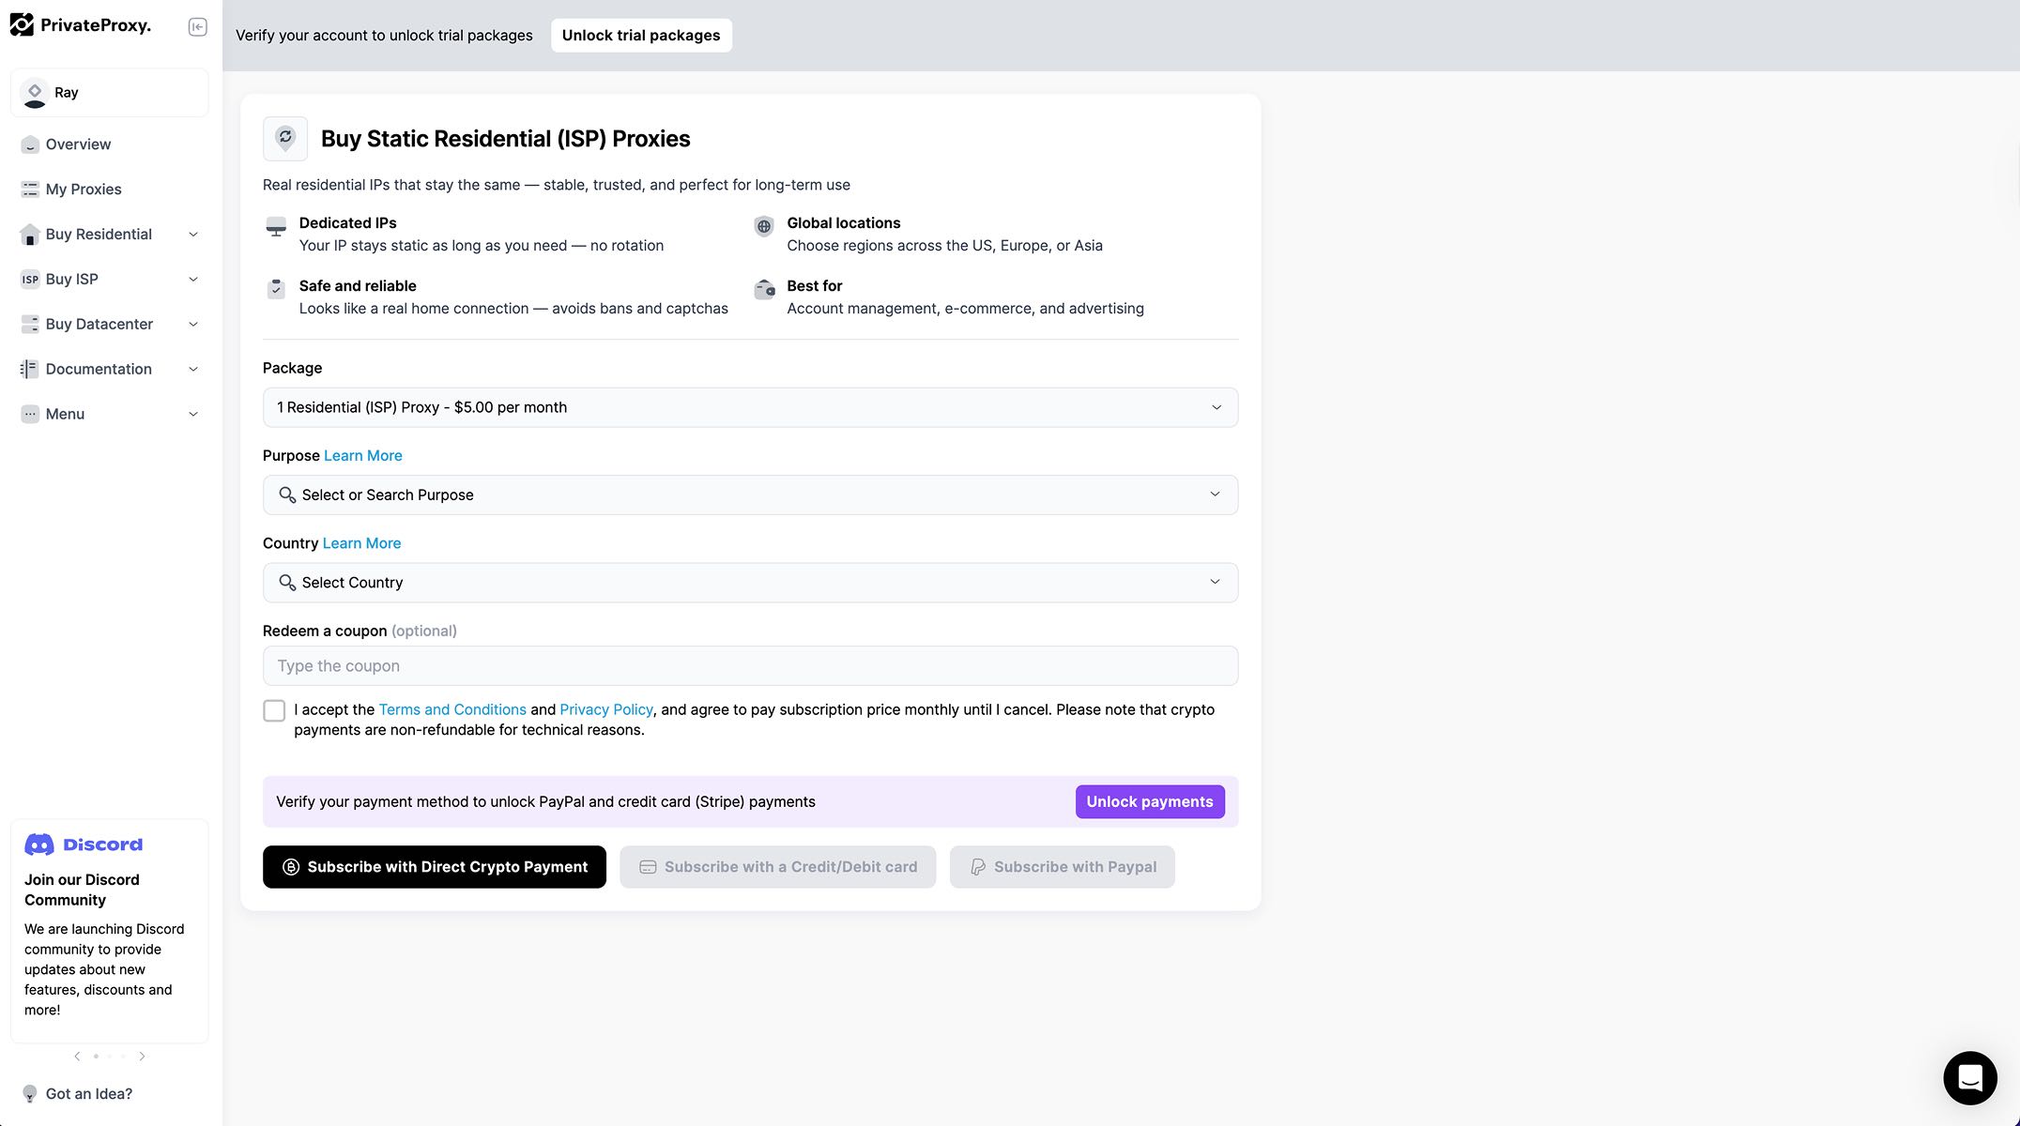Go to next sidebar card with right arrow

pos(142,1057)
